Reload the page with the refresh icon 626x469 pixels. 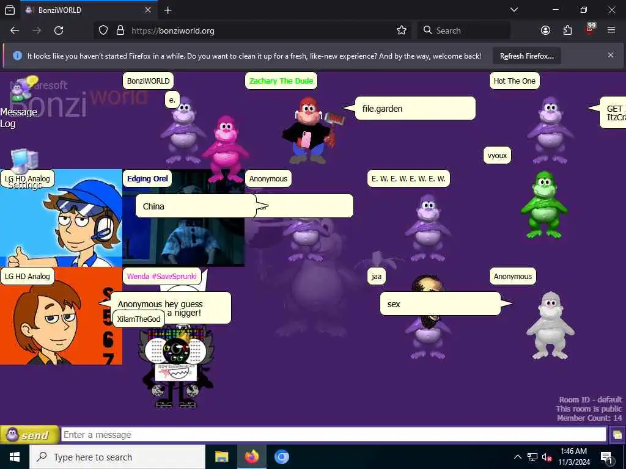59,31
